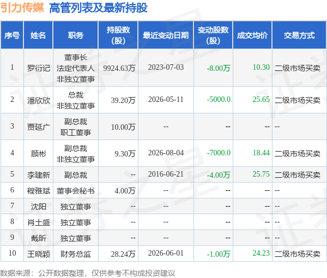Click row number 6
327x278 pixels.
[13, 190]
